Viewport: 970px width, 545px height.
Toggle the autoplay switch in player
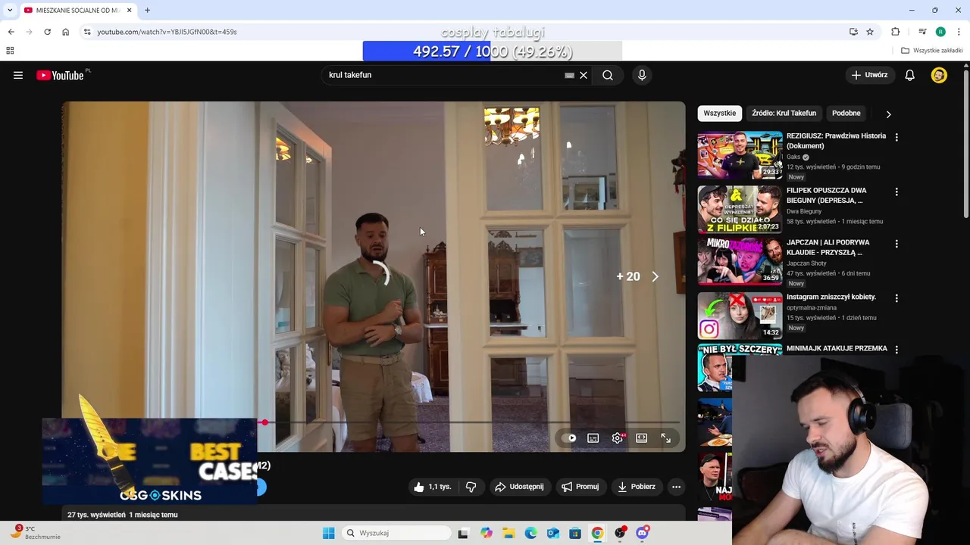pyautogui.click(x=570, y=438)
